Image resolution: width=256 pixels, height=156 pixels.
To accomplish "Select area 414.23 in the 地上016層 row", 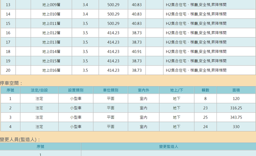I will point(113,70).
